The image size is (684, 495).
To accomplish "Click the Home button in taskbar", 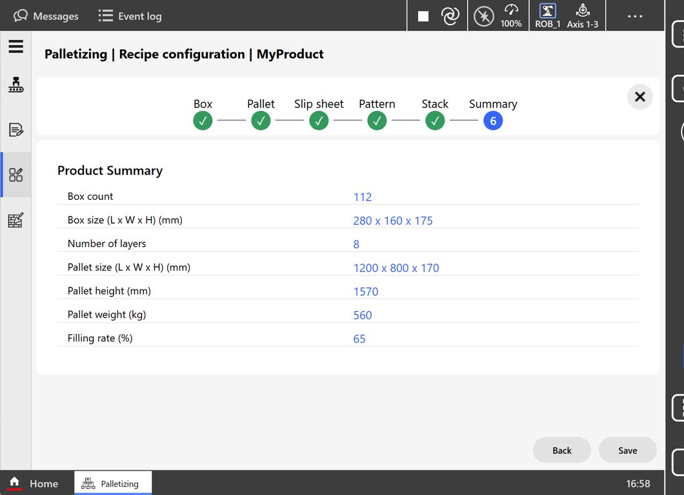I will coord(34,483).
